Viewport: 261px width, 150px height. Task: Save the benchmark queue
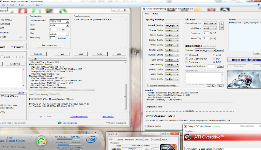(81, 54)
